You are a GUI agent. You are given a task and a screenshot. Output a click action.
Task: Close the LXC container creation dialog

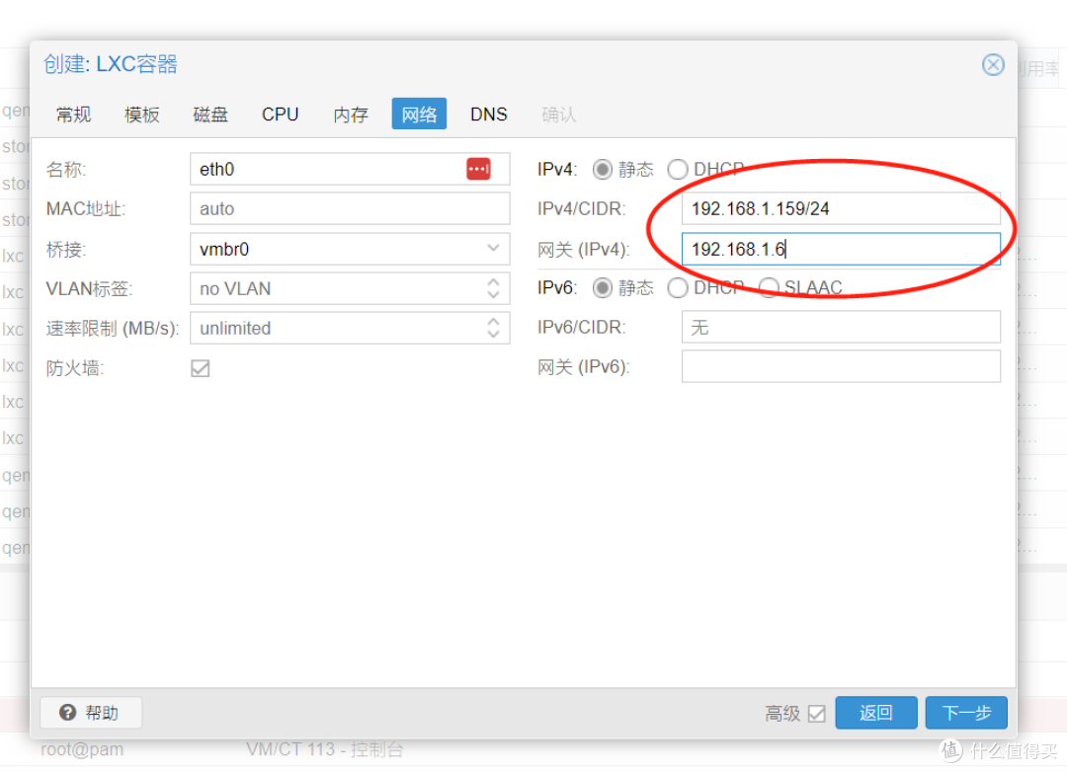(x=993, y=64)
